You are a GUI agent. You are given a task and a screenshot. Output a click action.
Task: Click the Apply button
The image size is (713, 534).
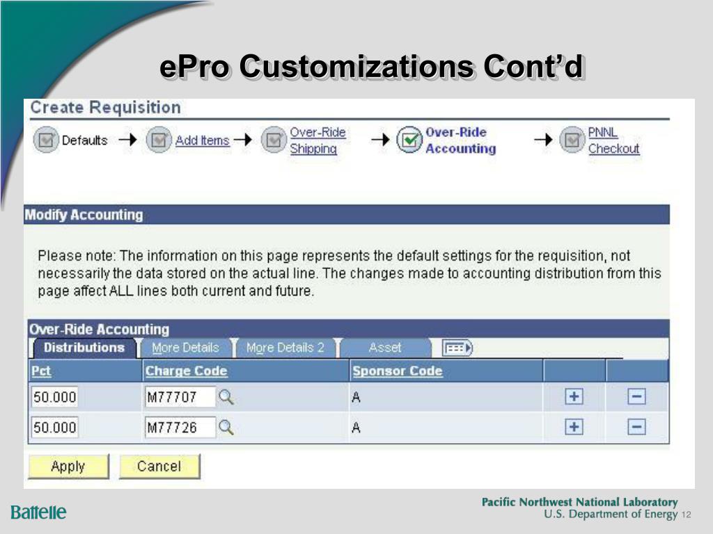click(68, 467)
